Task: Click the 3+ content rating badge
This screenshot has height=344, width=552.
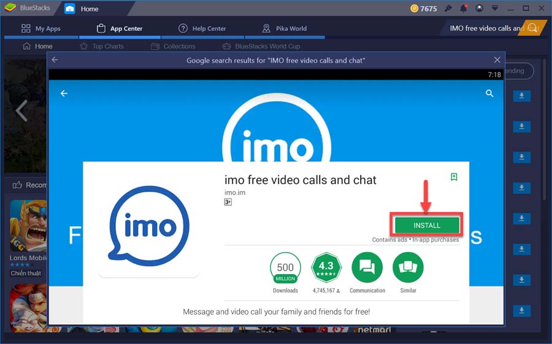Action: pos(228,202)
